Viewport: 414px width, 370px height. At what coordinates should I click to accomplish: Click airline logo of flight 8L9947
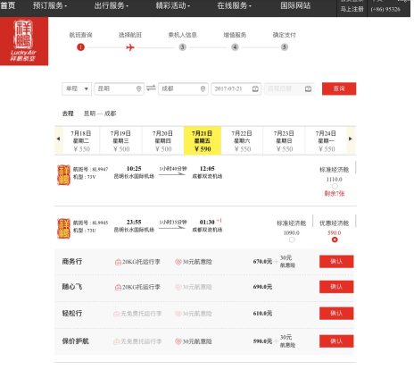[63, 175]
